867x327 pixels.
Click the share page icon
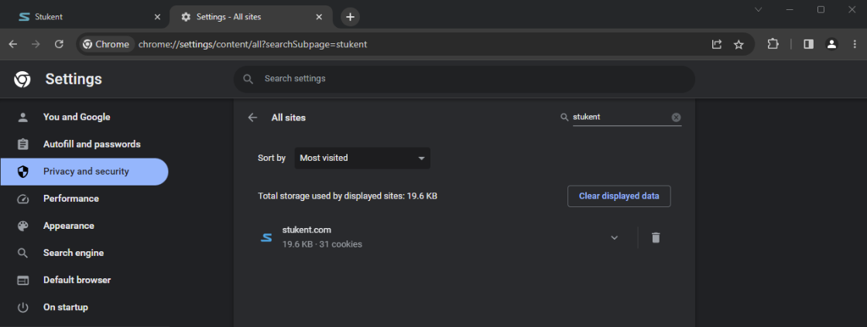pyautogui.click(x=717, y=45)
